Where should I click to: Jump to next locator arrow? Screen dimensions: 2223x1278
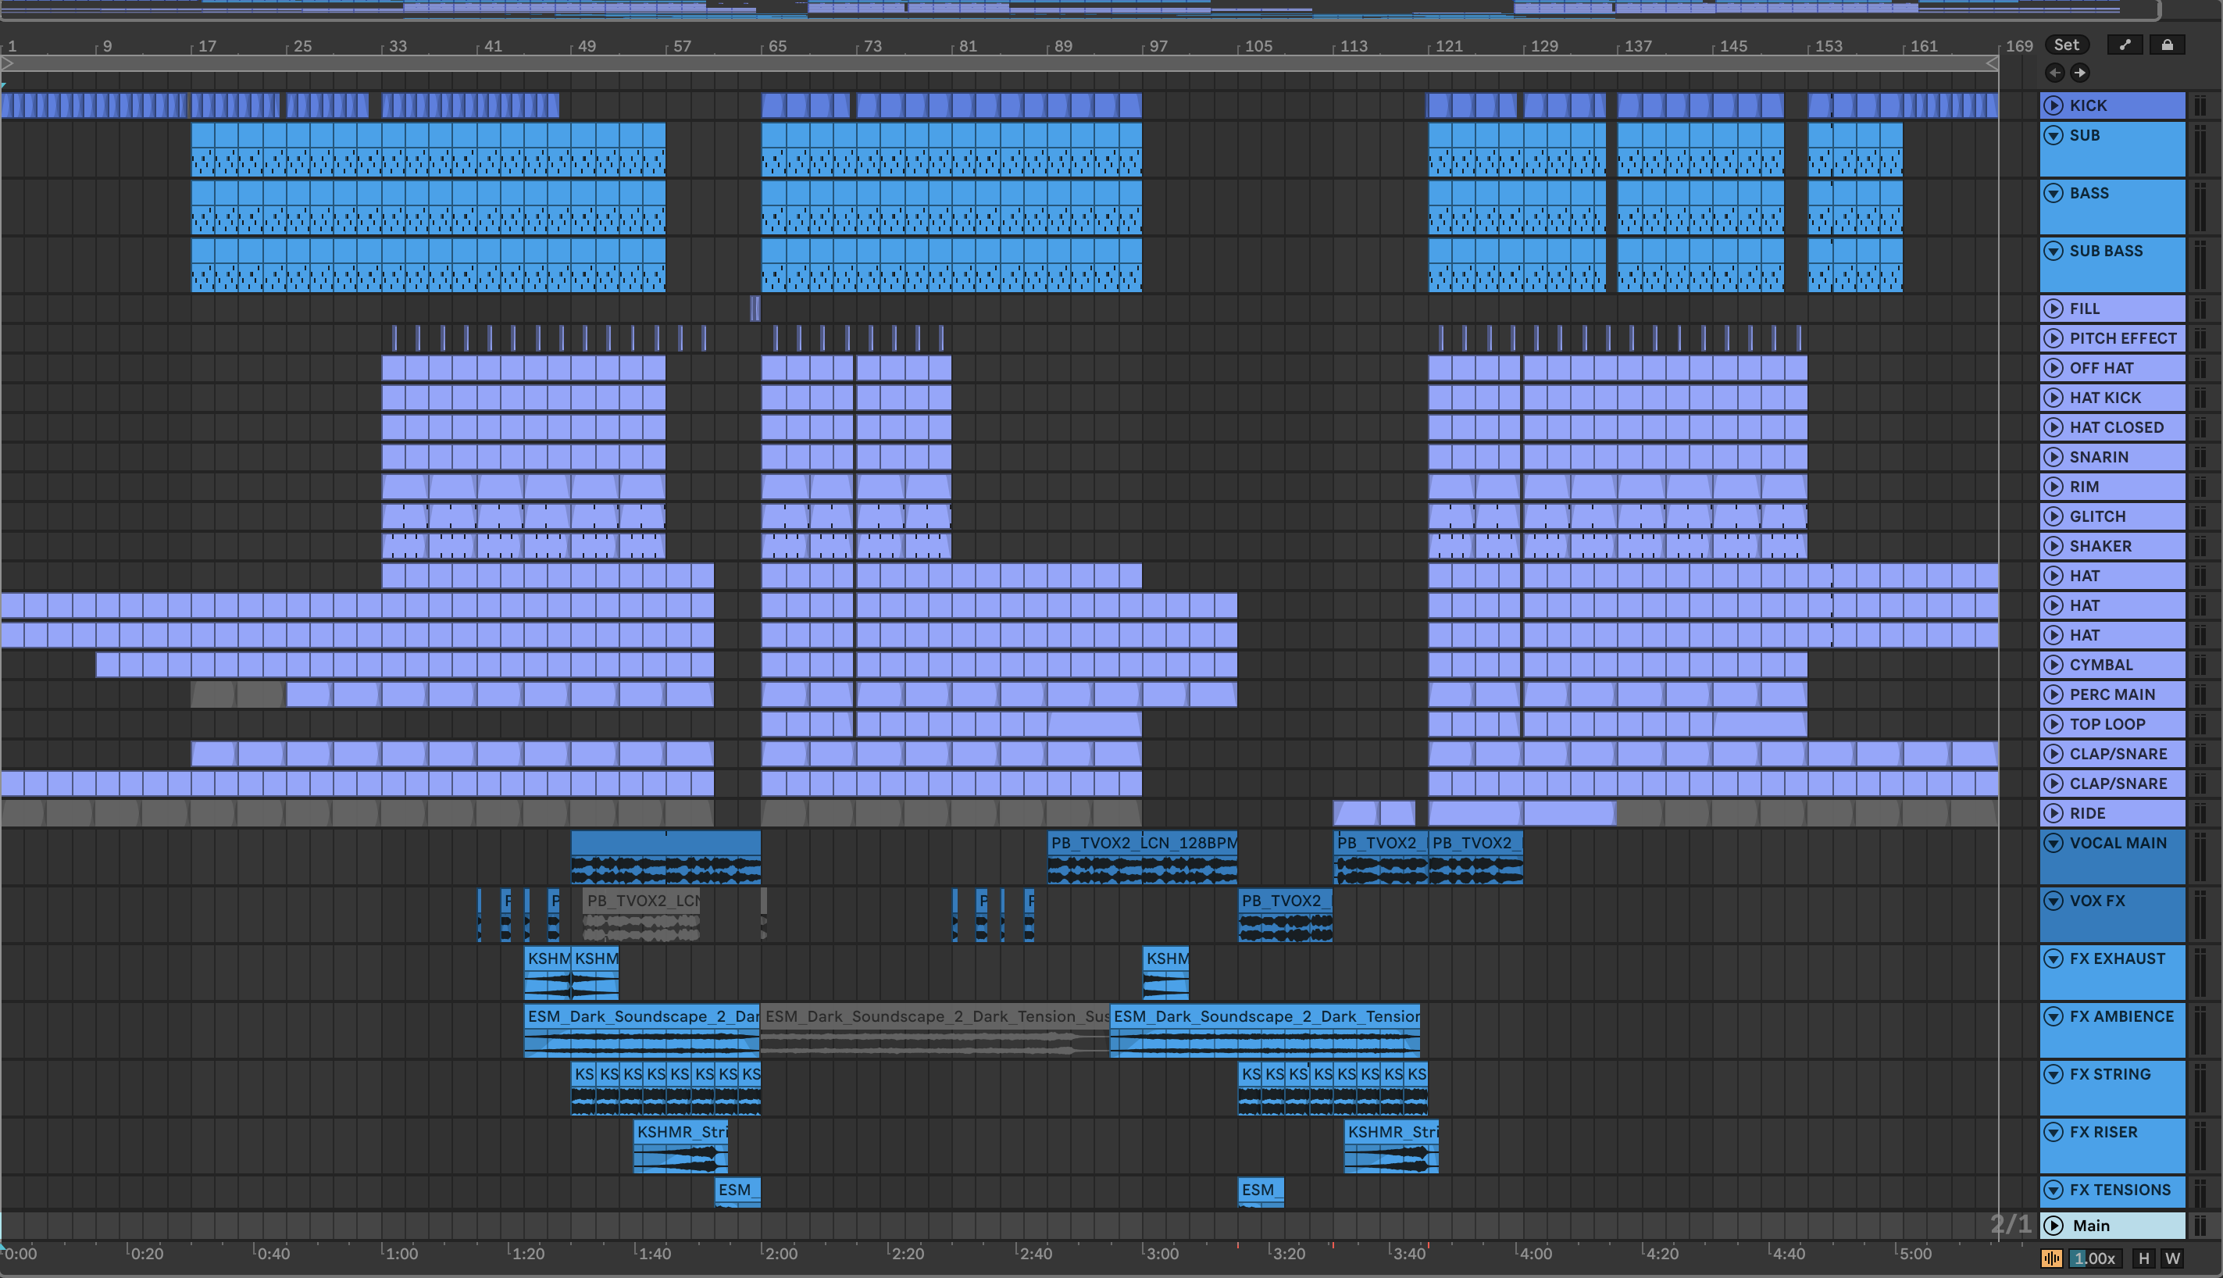(2079, 73)
